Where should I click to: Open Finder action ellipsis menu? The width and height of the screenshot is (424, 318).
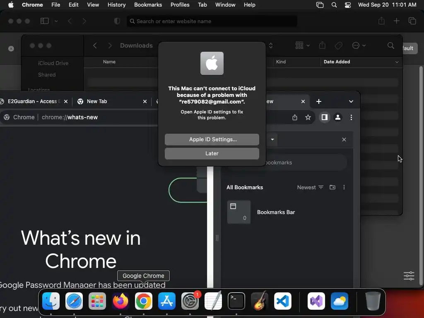(359, 46)
